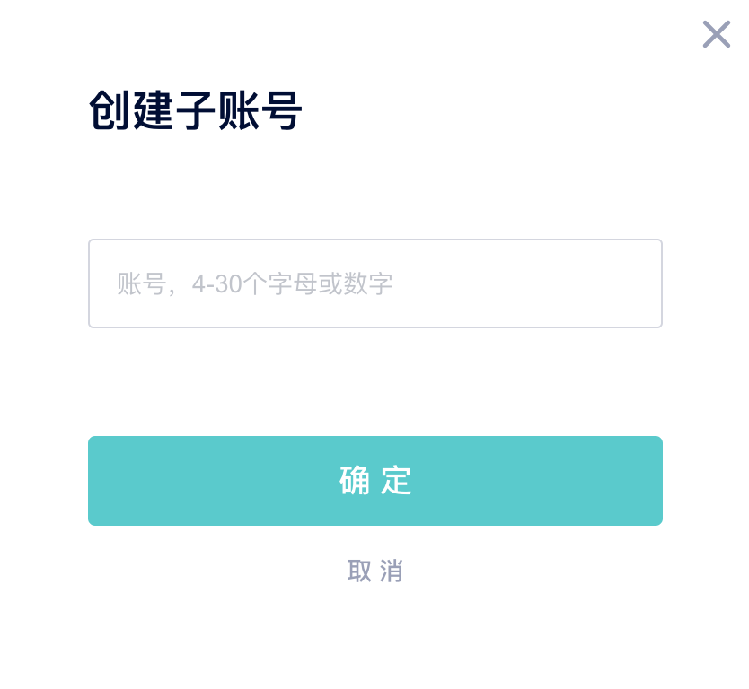The height and width of the screenshot is (689, 749).
Task: Click the heading text 创建子账号
Action: coord(196,110)
